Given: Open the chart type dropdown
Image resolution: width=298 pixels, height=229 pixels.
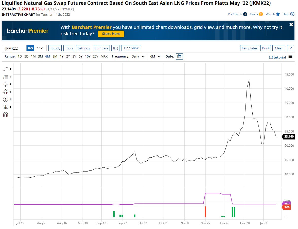Looking at the screenshot, I should (x=40, y=48).
